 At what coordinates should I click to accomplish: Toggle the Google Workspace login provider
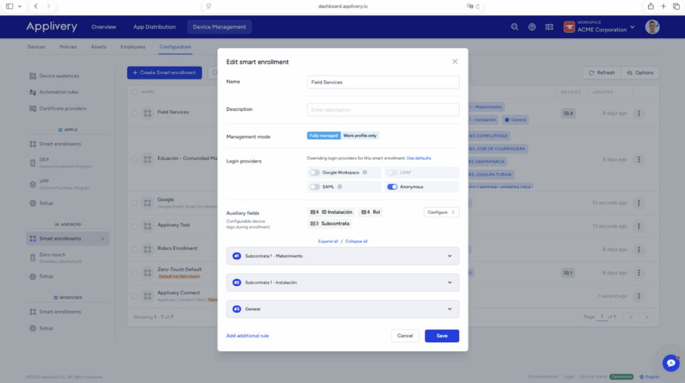314,172
